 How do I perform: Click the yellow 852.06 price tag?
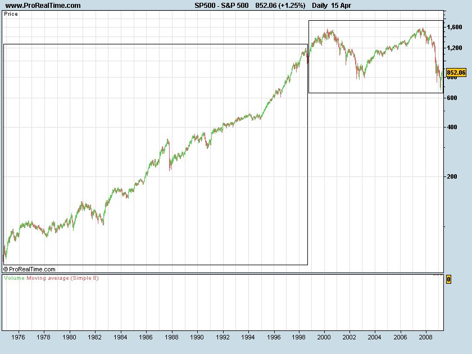456,72
